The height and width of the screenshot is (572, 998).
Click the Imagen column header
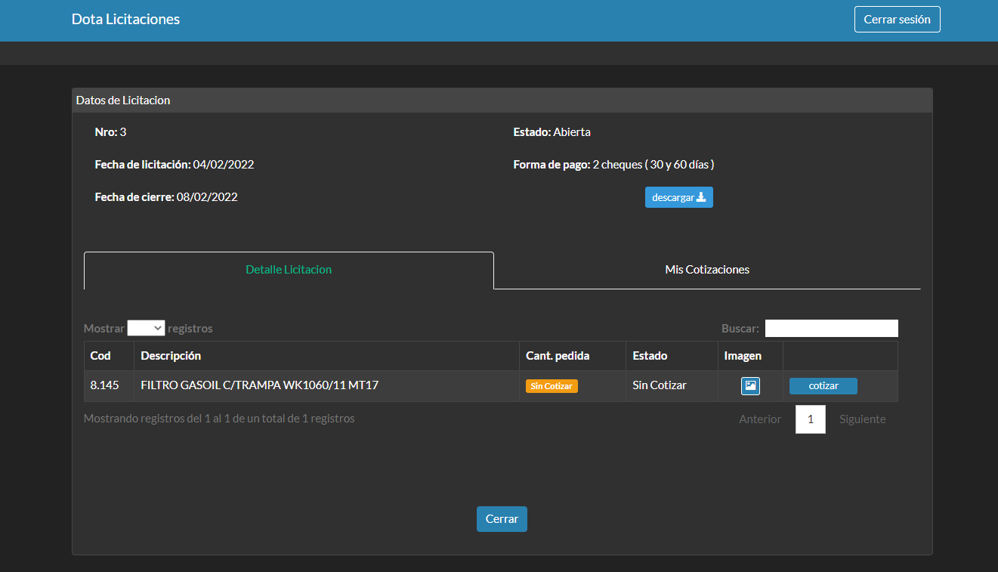[743, 356]
